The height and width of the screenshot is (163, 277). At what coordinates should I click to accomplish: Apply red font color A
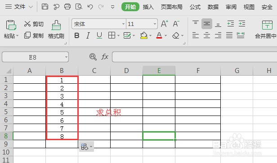point(159,35)
